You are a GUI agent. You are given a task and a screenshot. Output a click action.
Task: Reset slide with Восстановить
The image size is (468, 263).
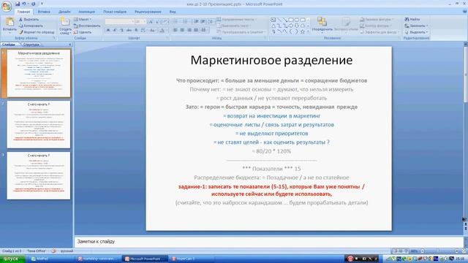87,26
